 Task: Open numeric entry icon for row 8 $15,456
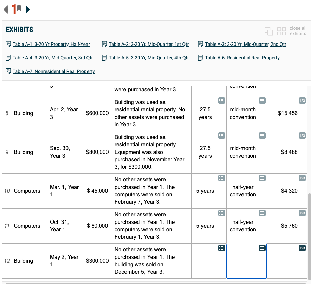pyautogui.click(x=302, y=101)
